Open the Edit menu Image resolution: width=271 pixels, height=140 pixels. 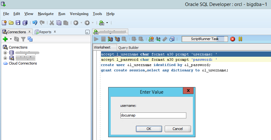[17, 14]
